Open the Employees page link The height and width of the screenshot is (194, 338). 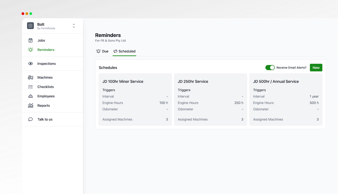(46, 96)
